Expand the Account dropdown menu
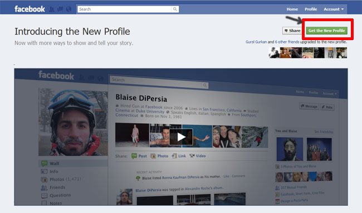The image size is (362, 213). 334,9
